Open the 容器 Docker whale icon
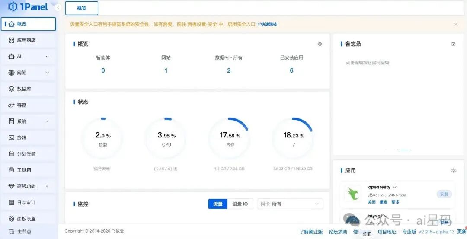 point(11,105)
